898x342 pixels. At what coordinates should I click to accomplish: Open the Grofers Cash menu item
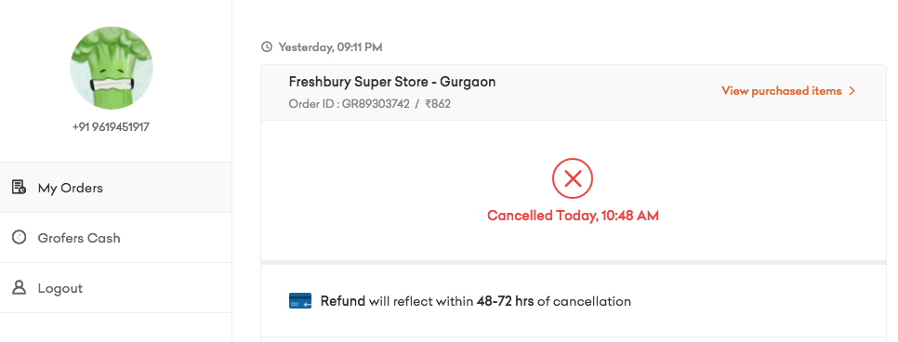click(115, 238)
